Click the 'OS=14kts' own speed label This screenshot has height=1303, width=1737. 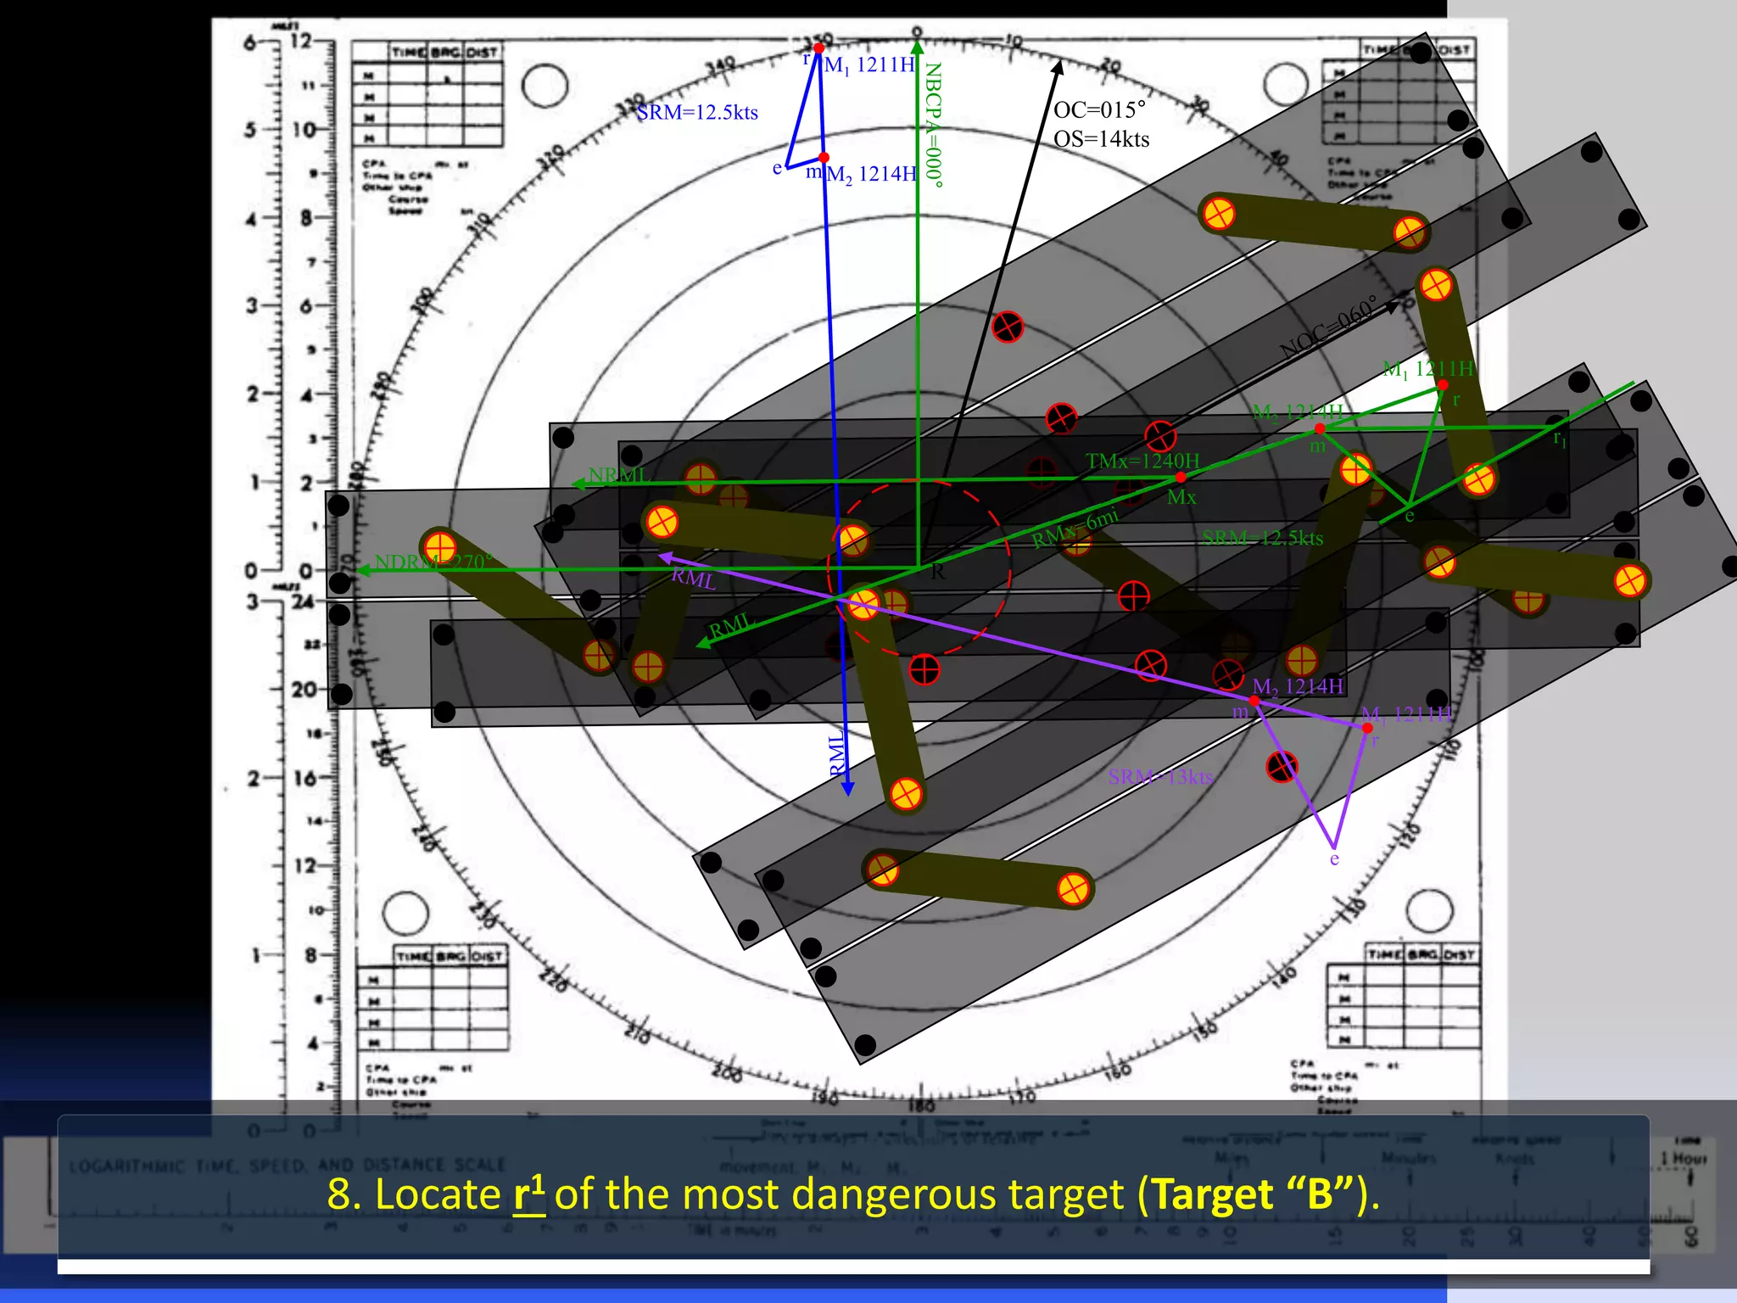pyautogui.click(x=1101, y=139)
